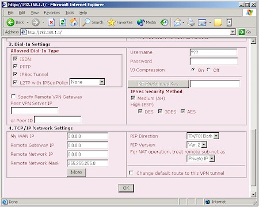Screen dimensions: 259x207
Task: Select VJ Compression On radio
Action: (x=193, y=70)
